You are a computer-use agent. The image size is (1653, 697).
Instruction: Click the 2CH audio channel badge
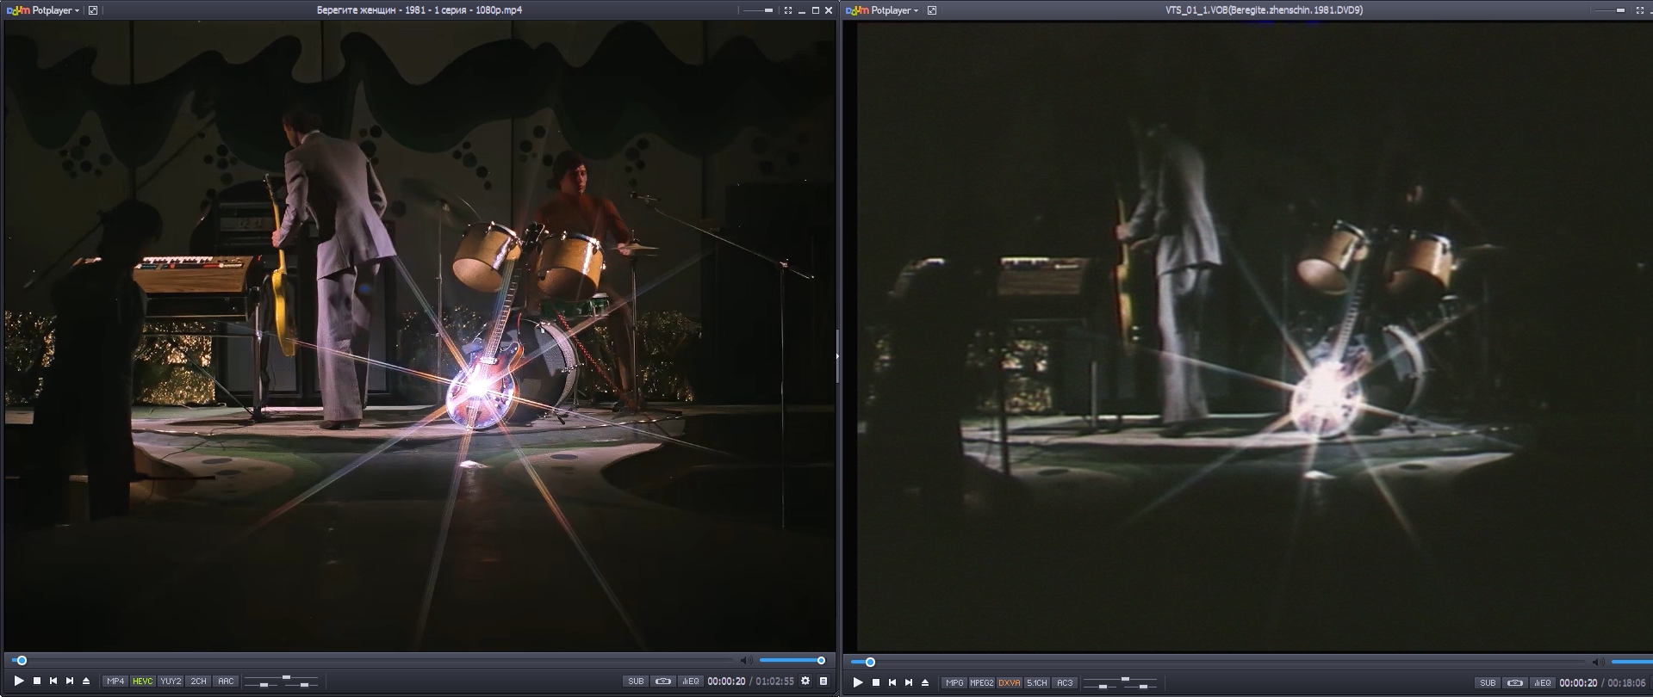pos(199,681)
